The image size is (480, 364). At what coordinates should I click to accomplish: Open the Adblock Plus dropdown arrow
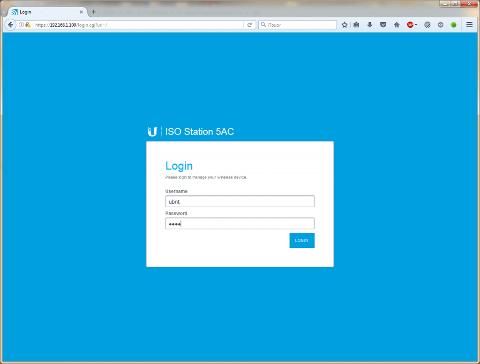click(x=416, y=25)
